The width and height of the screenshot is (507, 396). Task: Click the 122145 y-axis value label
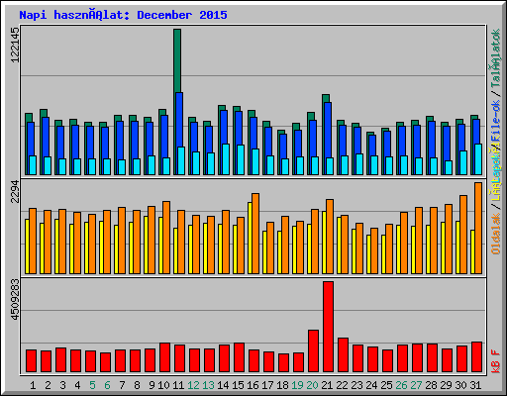15,45
